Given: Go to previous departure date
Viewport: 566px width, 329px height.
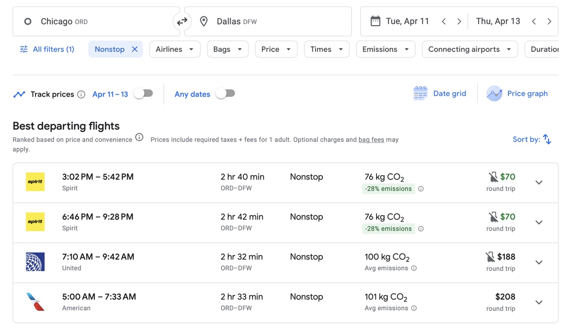Looking at the screenshot, I should click(444, 21).
